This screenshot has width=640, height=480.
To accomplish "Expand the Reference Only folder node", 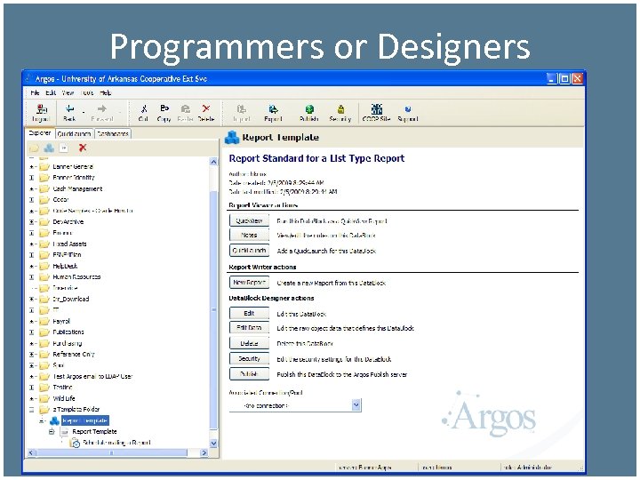I will click(x=32, y=355).
